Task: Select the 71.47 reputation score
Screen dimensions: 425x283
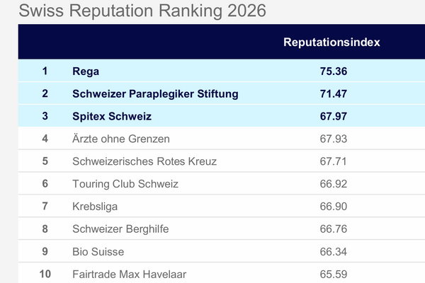Action: click(333, 93)
